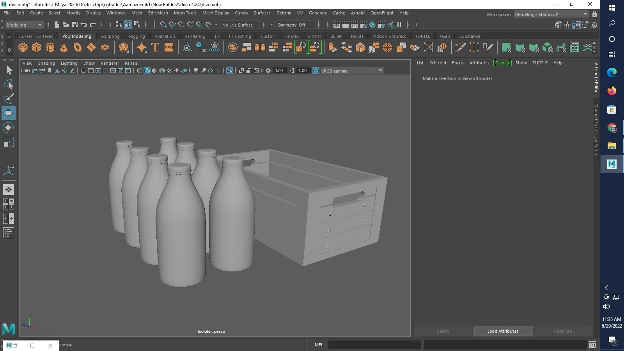Toggle Isolate Select in viewport toolbar
624x351 pixels.
coord(230,71)
